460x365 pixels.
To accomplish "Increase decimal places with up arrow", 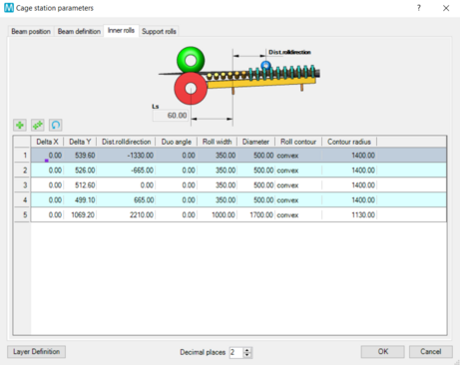I will (x=247, y=350).
